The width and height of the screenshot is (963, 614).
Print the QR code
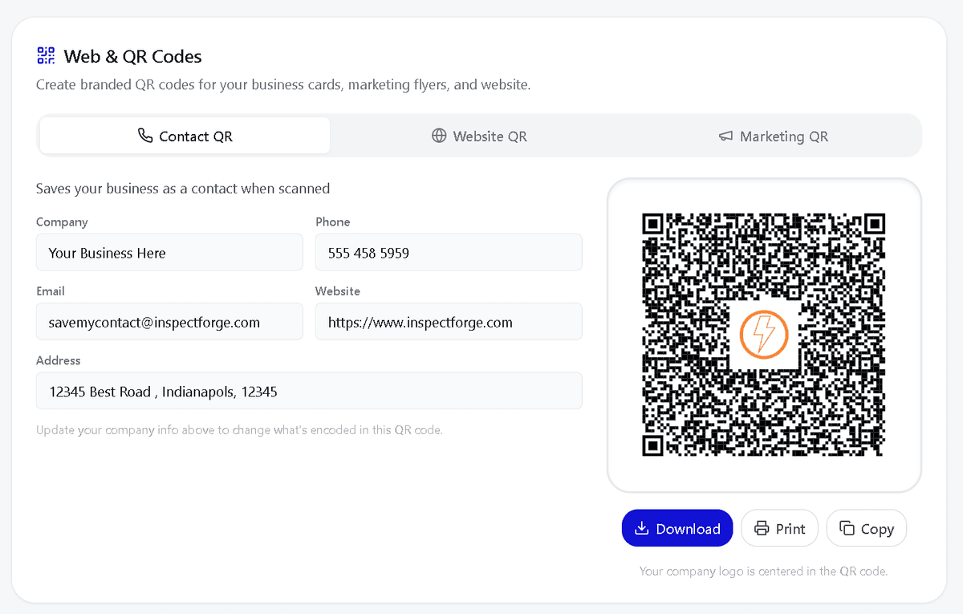779,528
